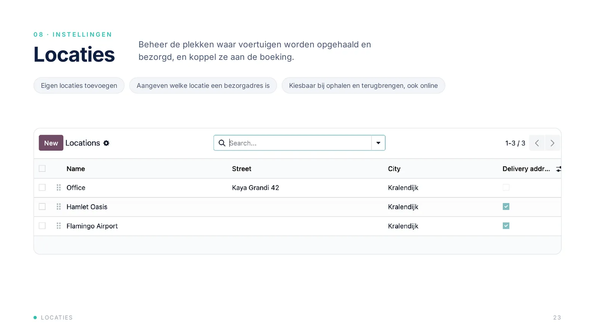Go to the previous page of locations
Image resolution: width=595 pixels, height=335 pixels.
click(537, 143)
